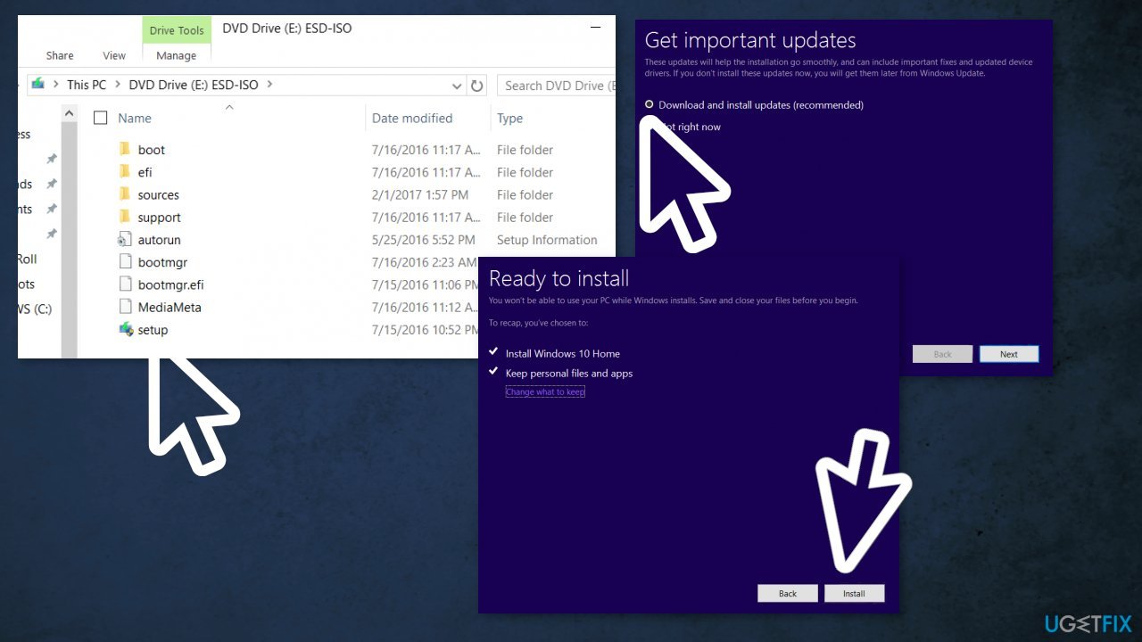Open the boot folder icon

(125, 150)
